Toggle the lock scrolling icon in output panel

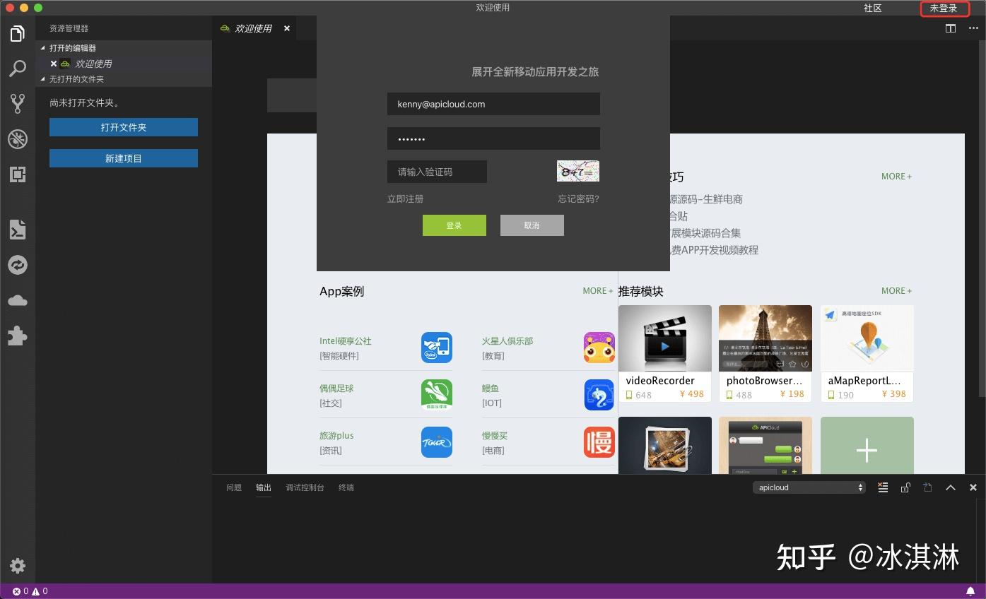[x=905, y=487]
